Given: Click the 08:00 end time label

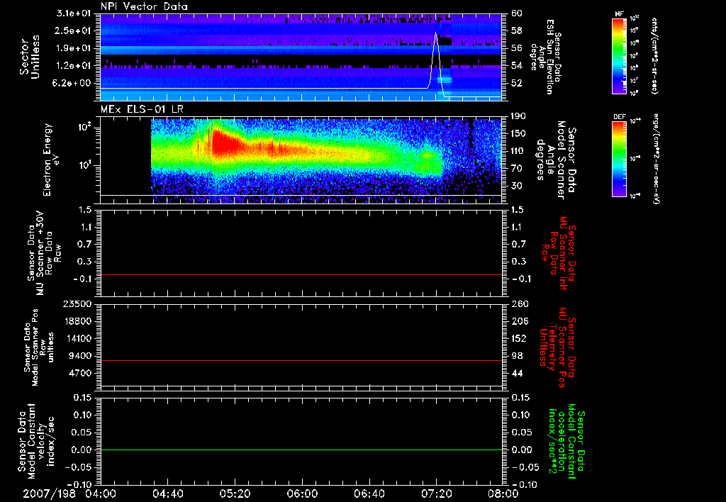Looking at the screenshot, I should click(x=503, y=493).
